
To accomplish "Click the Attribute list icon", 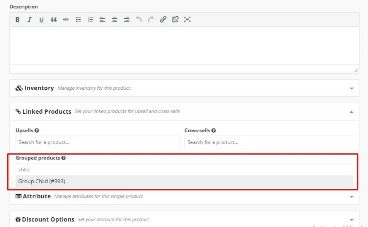I will [18, 196].
